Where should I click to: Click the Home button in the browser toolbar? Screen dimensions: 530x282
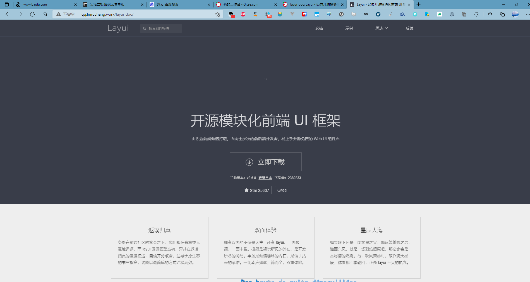45,14
